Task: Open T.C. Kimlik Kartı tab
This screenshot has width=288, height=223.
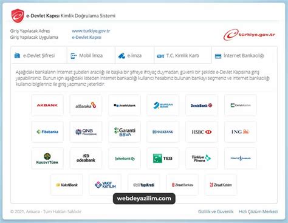Action: click(x=183, y=55)
